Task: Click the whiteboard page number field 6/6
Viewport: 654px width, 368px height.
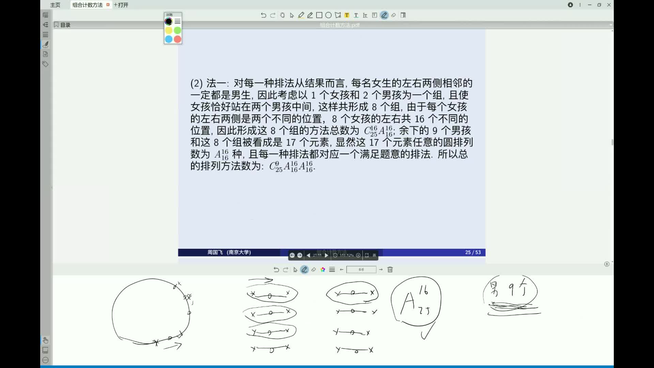Action: click(361, 270)
